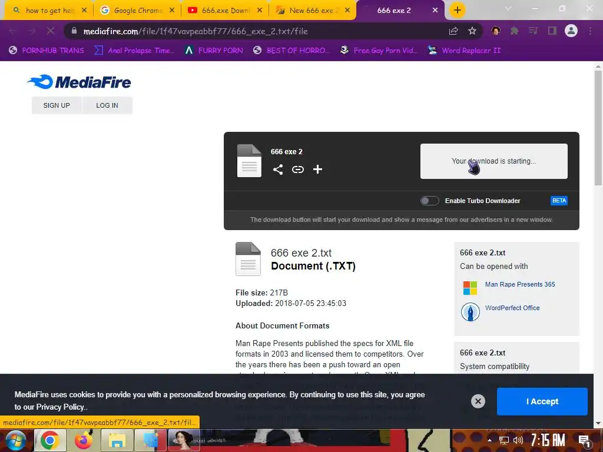Switch to the 'how to get hel' tab
The image size is (603, 452).
coord(50,11)
